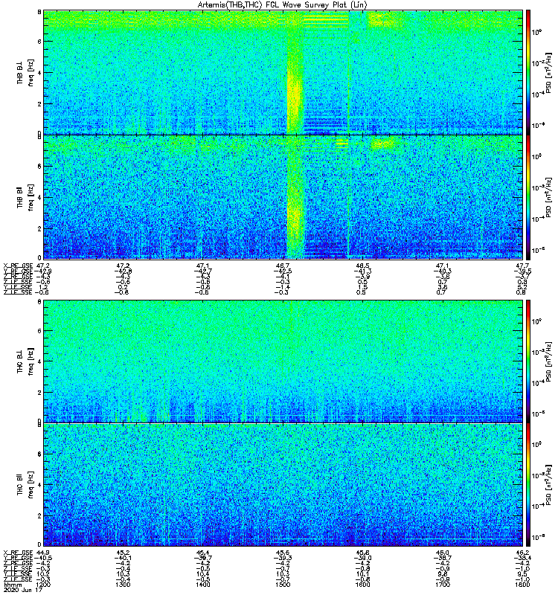Screen dimensions: 558x595
Task: Click the 'THB B⊥' panel axis label
Action: coord(20,72)
